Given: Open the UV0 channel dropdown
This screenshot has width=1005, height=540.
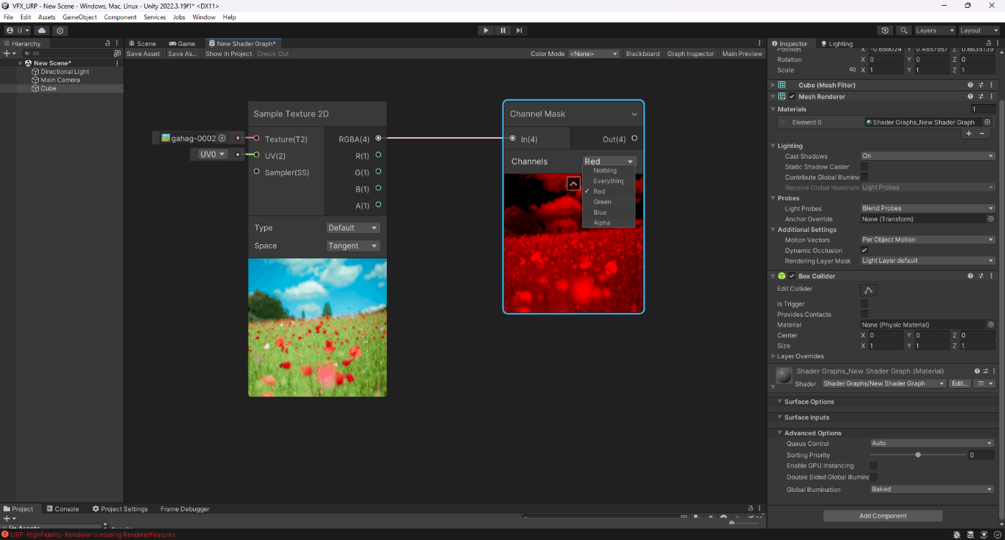Looking at the screenshot, I should point(212,154).
